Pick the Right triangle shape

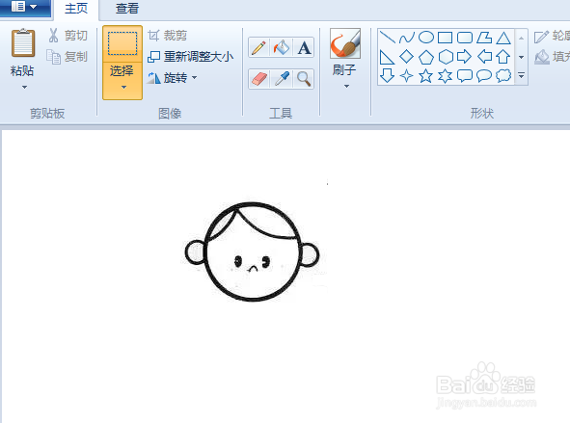[387, 57]
